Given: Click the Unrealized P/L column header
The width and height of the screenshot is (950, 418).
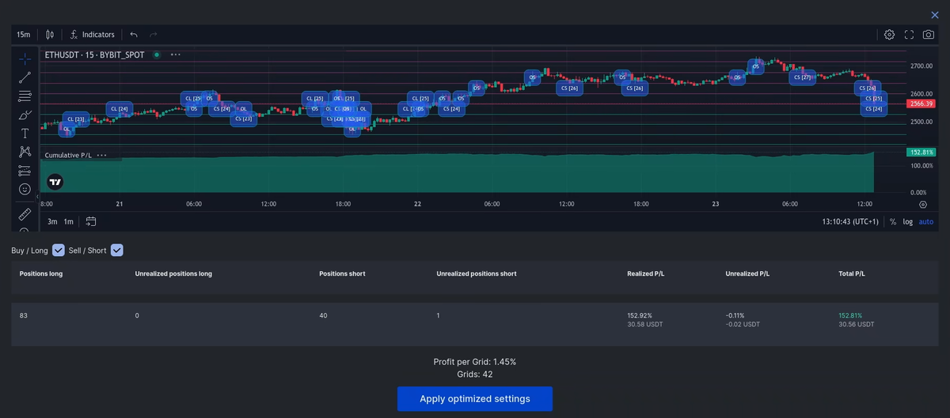Looking at the screenshot, I should pyautogui.click(x=747, y=274).
